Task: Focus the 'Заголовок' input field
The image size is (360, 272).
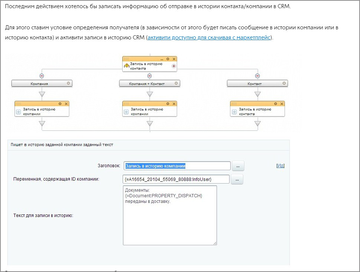Action: pyautogui.click(x=177, y=166)
